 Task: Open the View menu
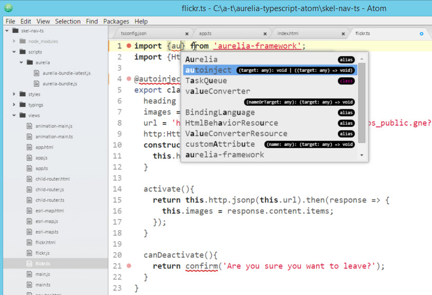43,21
